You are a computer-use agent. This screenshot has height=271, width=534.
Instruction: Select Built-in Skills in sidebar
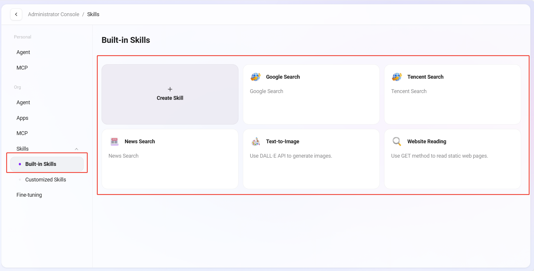41,164
